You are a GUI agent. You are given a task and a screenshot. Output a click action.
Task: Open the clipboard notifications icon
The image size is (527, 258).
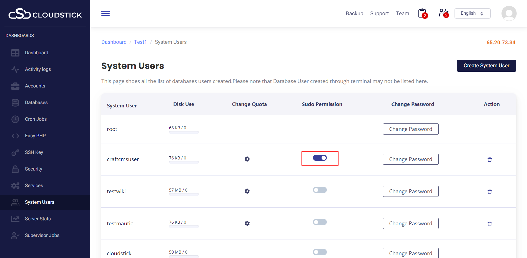tap(422, 13)
